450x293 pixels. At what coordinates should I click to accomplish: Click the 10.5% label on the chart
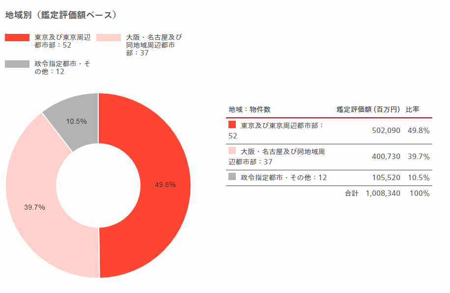coord(76,121)
